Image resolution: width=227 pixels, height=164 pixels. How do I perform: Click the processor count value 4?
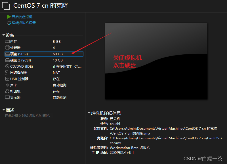tap(54, 48)
